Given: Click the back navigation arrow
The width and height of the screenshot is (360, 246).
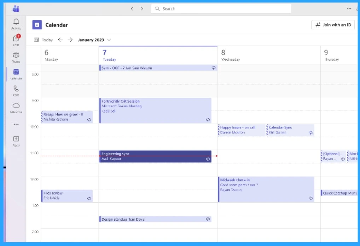Looking at the screenshot, I should (x=132, y=8).
